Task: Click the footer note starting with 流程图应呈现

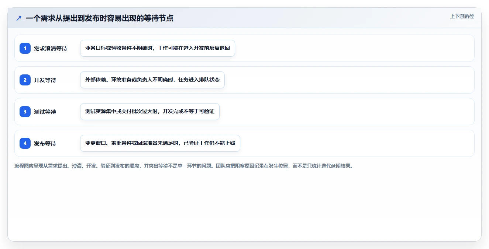Action: click(x=184, y=166)
